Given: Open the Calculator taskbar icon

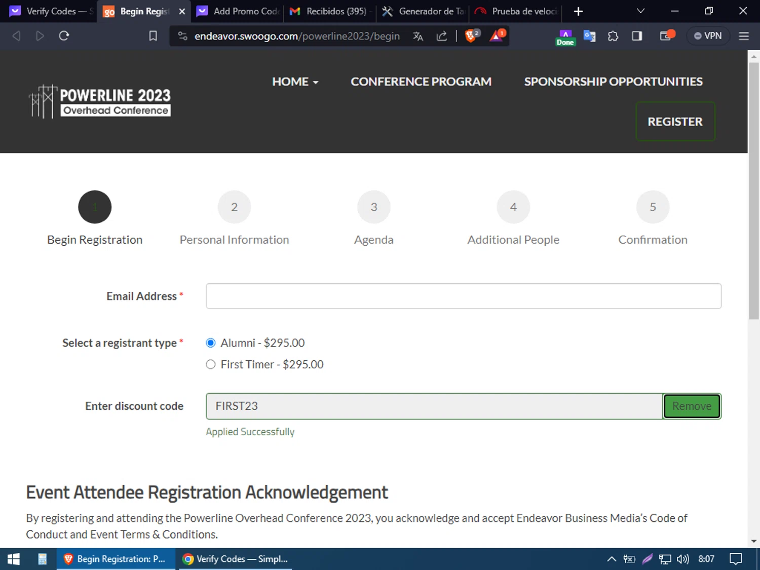Looking at the screenshot, I should [42, 559].
